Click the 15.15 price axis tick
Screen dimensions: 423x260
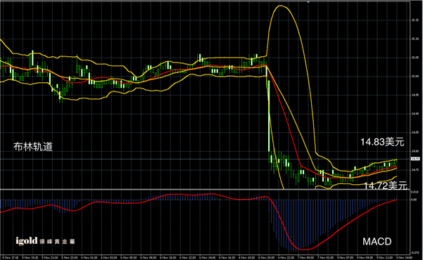(x=415, y=20)
